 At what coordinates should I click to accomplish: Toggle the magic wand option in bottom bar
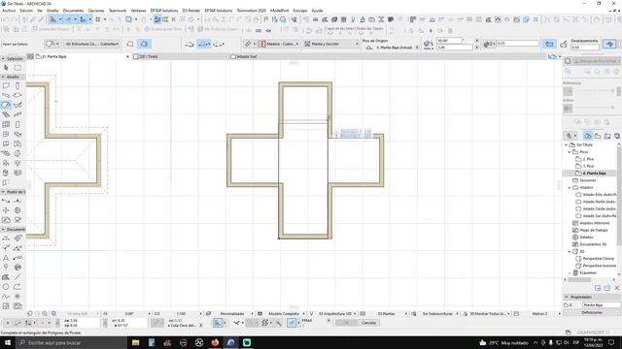click(x=279, y=323)
